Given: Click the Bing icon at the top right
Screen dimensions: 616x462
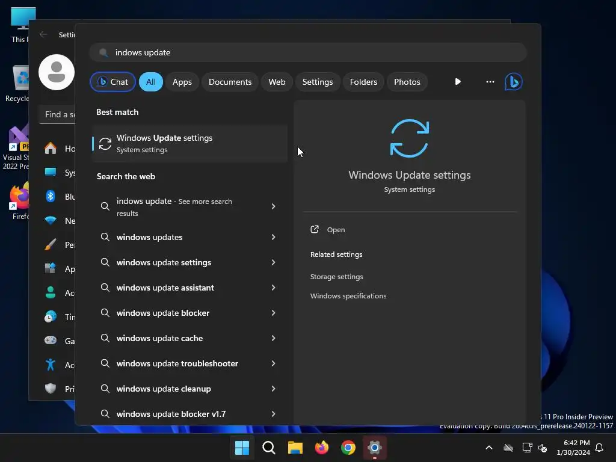Looking at the screenshot, I should (514, 82).
